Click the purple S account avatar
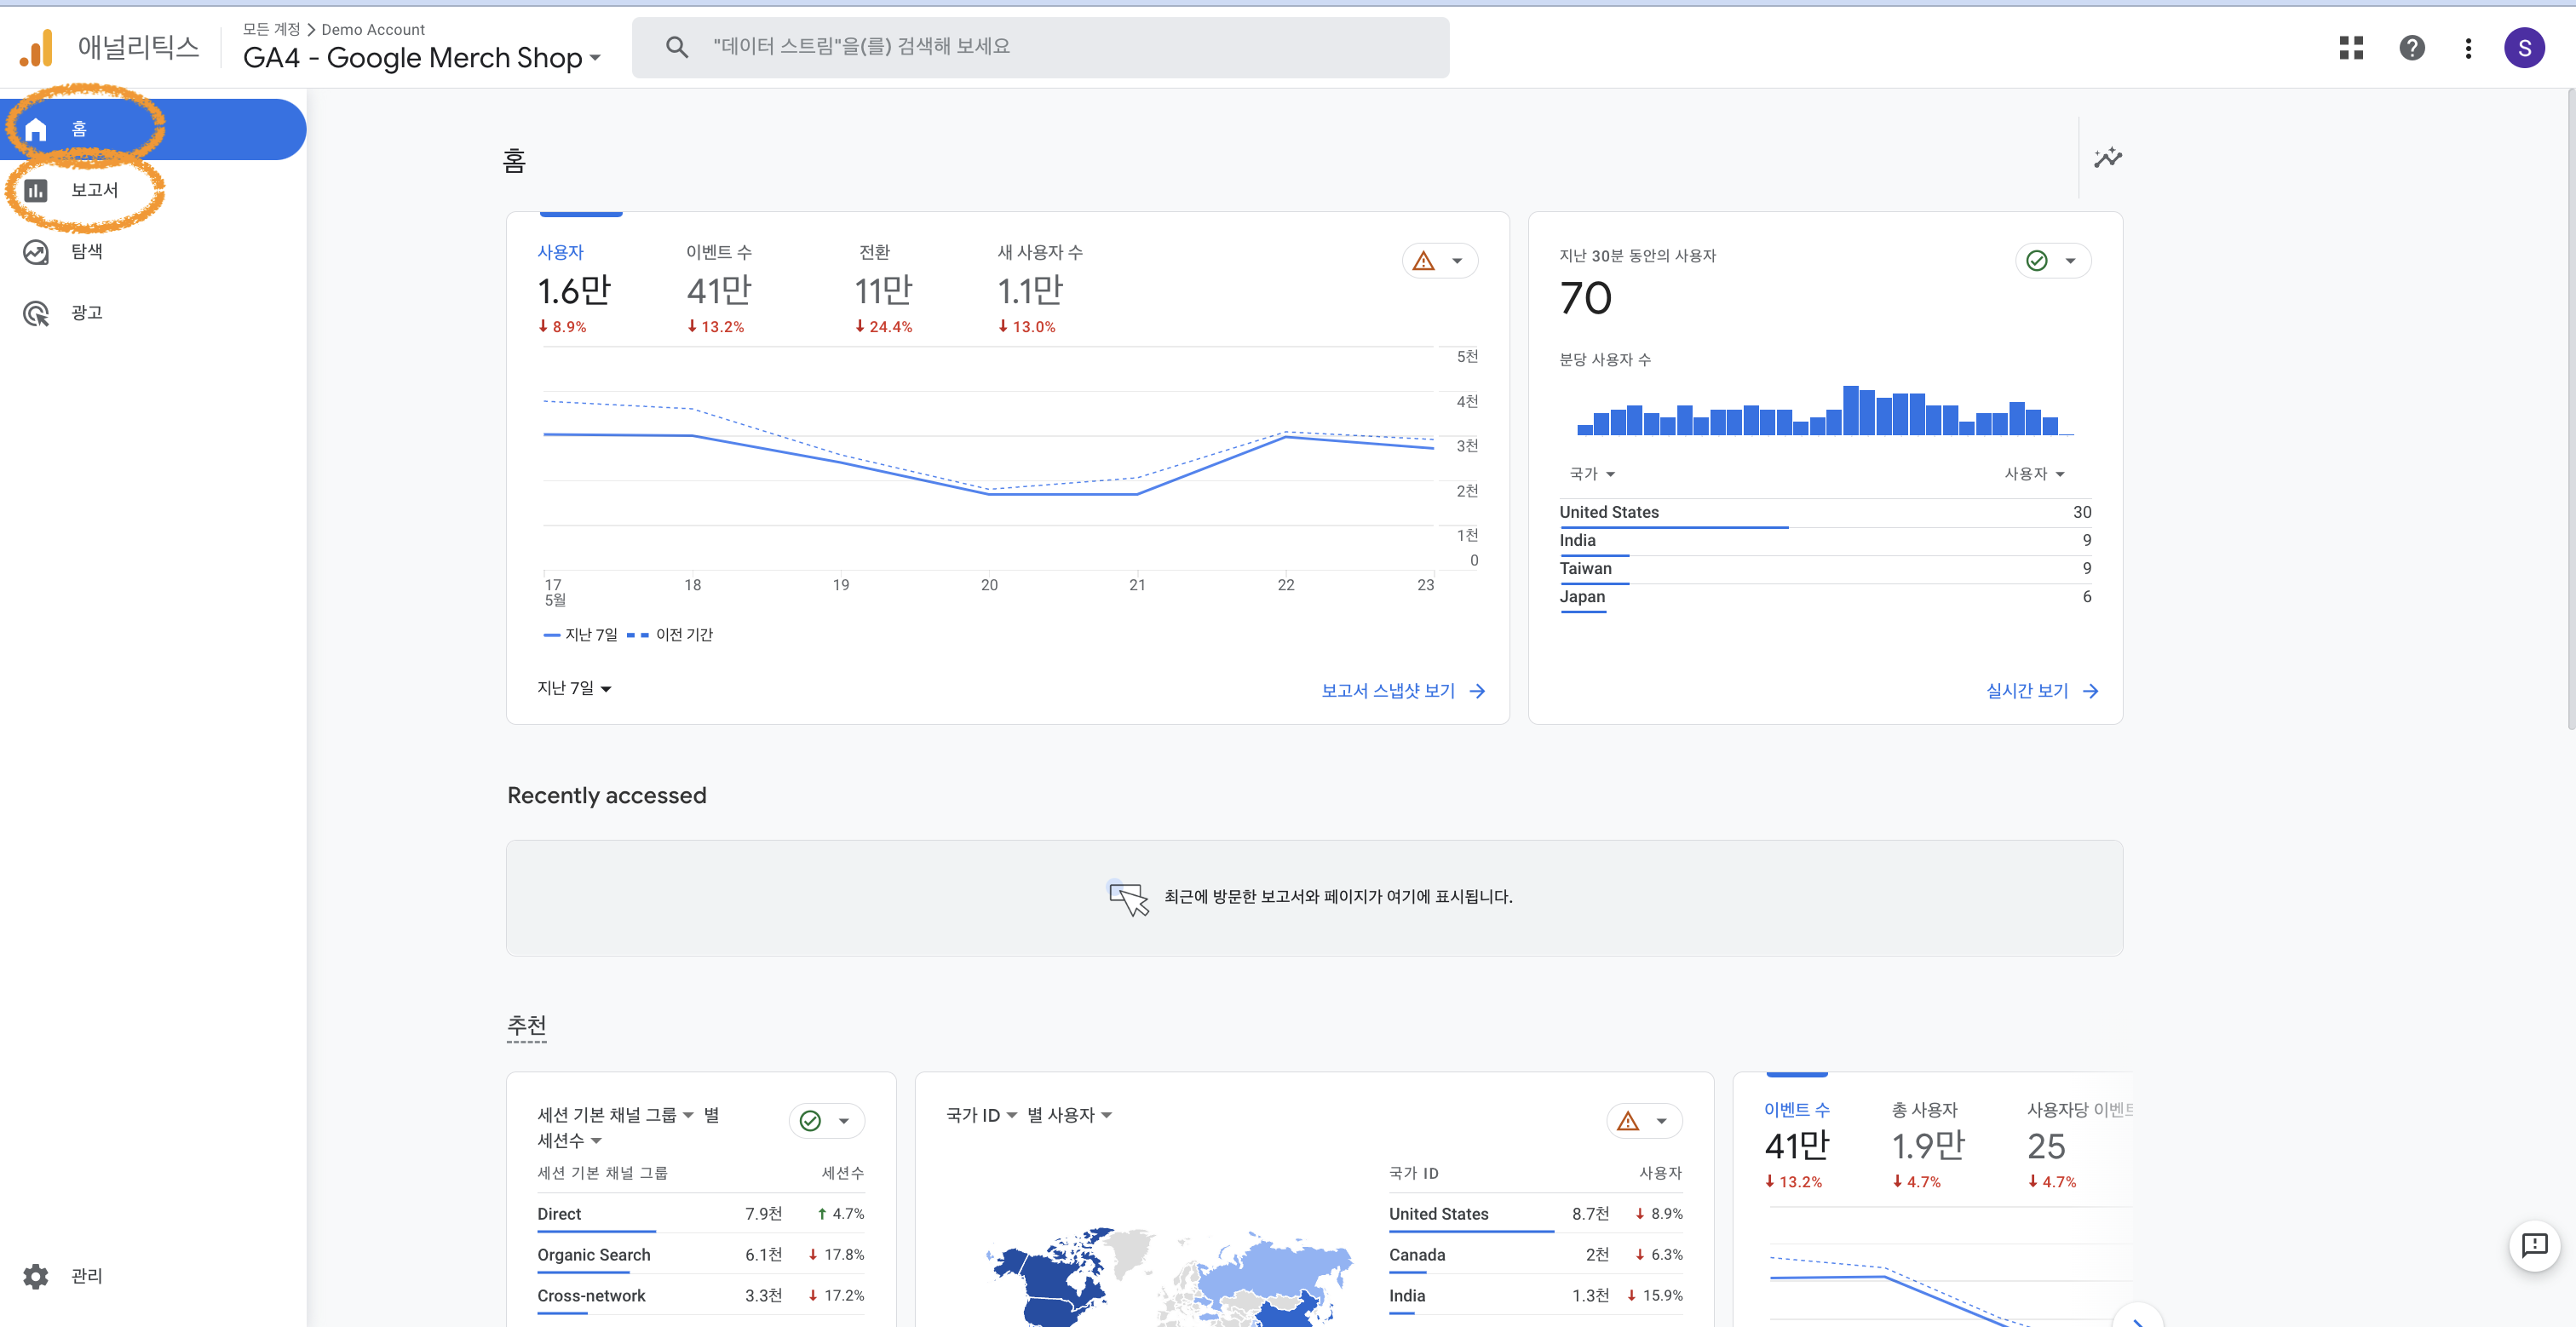 click(2523, 47)
